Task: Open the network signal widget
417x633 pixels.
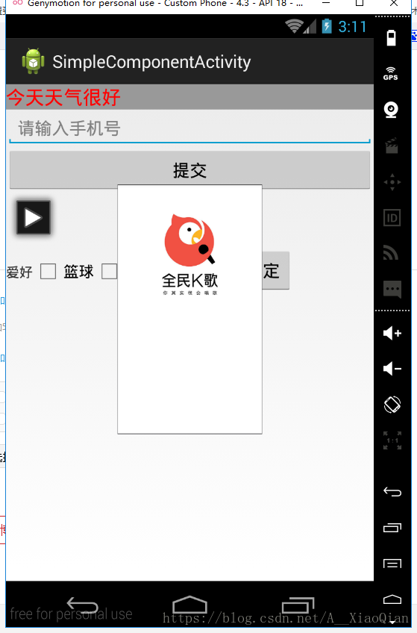Action: [x=391, y=253]
